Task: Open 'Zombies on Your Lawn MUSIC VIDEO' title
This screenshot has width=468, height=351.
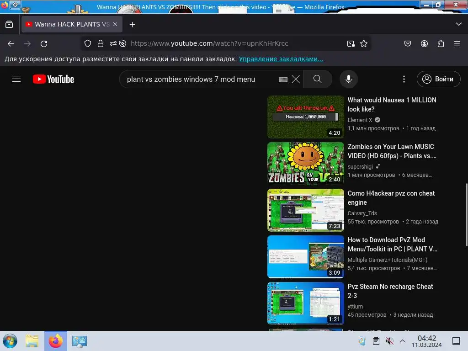Action: [x=392, y=151]
